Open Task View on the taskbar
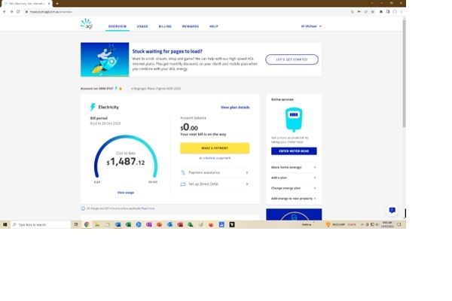 click(76, 224)
